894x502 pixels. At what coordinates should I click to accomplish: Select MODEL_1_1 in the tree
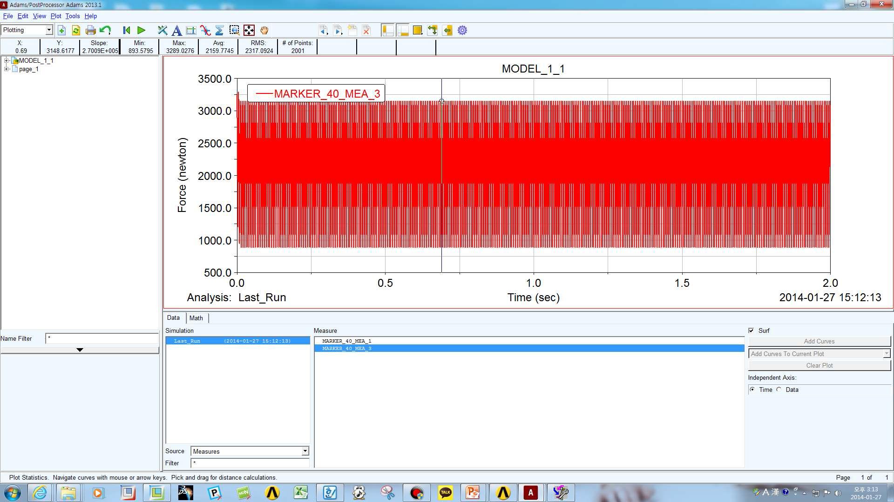click(x=36, y=61)
